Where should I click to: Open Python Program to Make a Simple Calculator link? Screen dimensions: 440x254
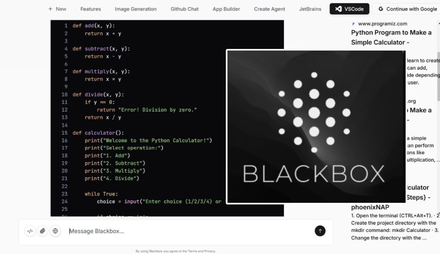point(391,37)
